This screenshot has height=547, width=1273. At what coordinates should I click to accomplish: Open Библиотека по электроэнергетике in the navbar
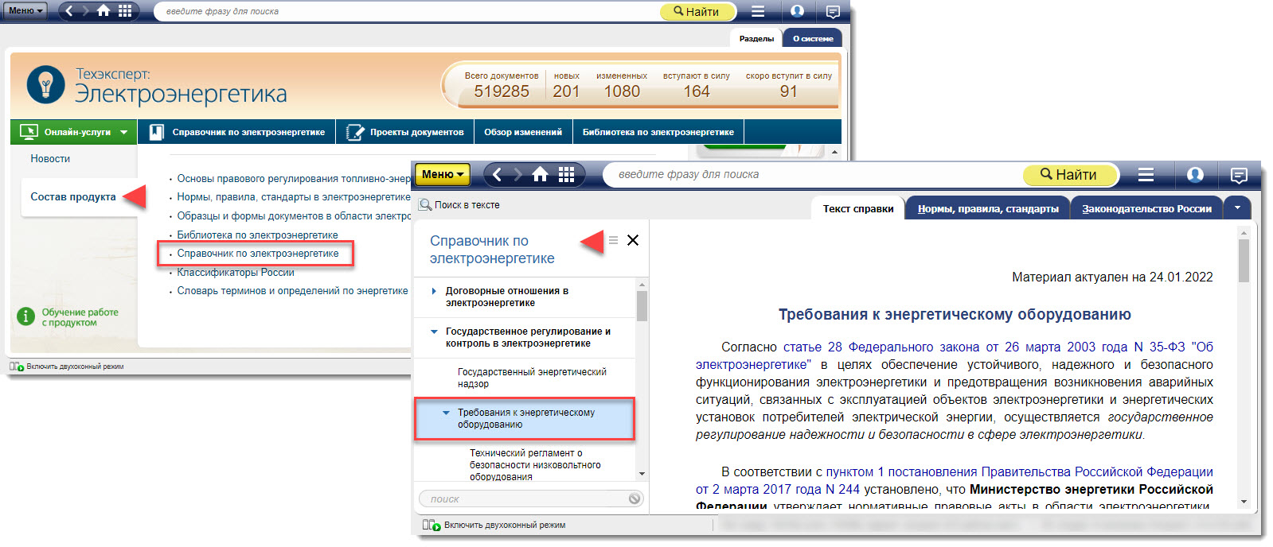tap(658, 132)
